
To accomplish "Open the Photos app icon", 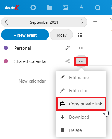I will (65, 7).
